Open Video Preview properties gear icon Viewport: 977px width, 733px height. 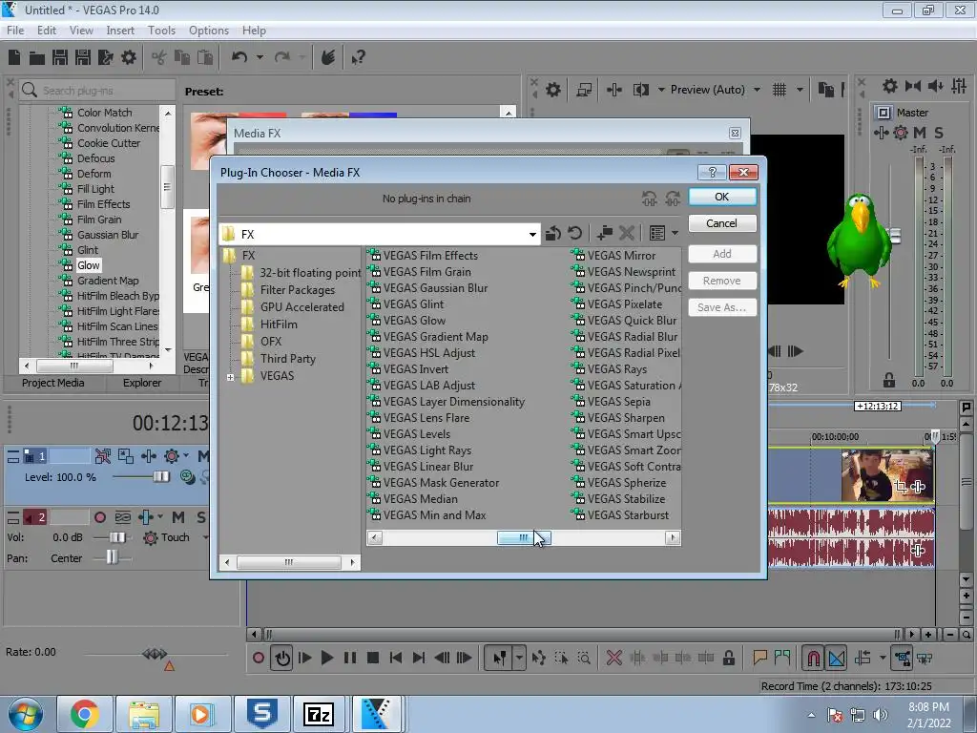point(552,90)
